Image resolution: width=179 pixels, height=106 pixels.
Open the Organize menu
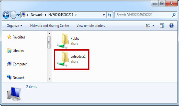(15, 26)
